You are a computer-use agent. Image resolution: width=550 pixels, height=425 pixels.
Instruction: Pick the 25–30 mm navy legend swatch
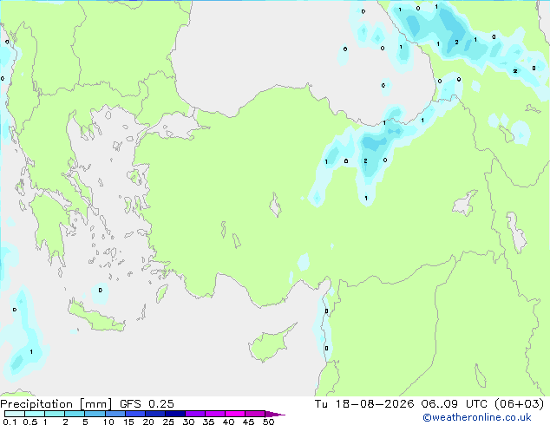click(175, 414)
